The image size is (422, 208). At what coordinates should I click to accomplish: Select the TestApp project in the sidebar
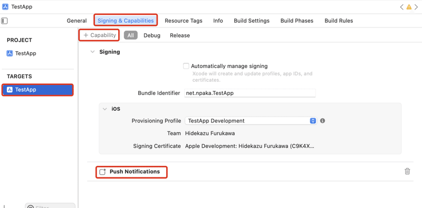point(22,53)
